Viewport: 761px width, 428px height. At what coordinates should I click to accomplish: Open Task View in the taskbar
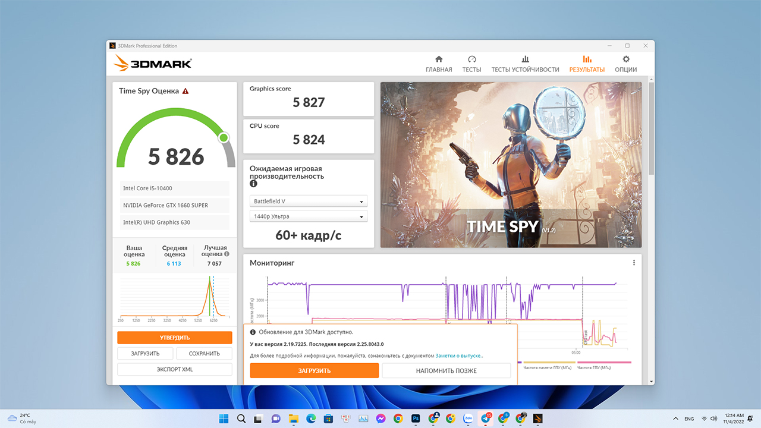coord(258,418)
